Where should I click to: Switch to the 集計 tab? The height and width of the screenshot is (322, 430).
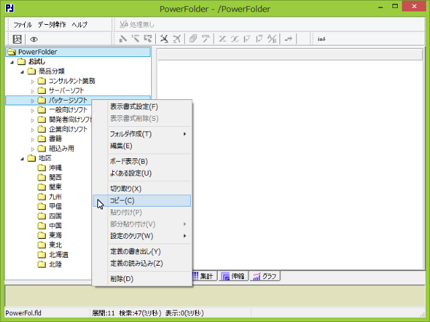204,276
